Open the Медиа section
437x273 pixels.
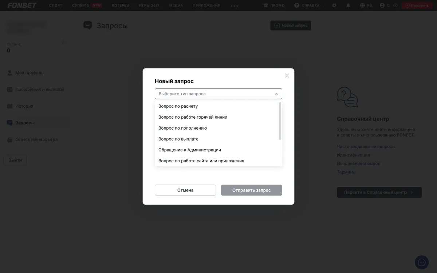[176, 5]
